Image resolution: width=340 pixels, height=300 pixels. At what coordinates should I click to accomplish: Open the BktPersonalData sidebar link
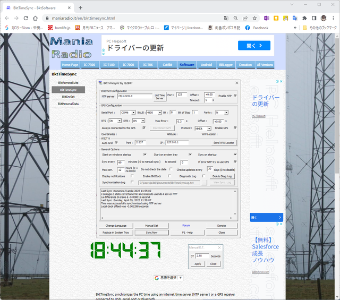tap(69, 104)
